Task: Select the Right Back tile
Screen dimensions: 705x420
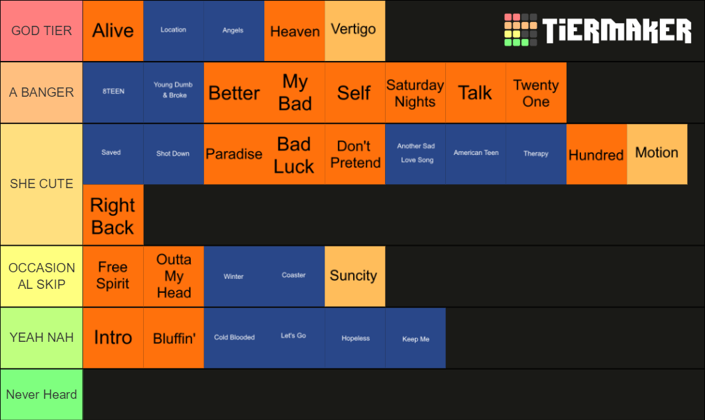Action: point(113,215)
